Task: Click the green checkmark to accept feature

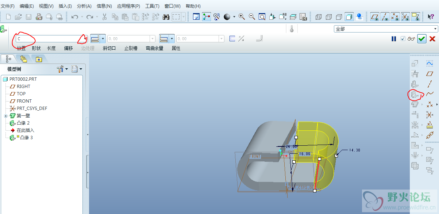Action: pyautogui.click(x=422, y=39)
